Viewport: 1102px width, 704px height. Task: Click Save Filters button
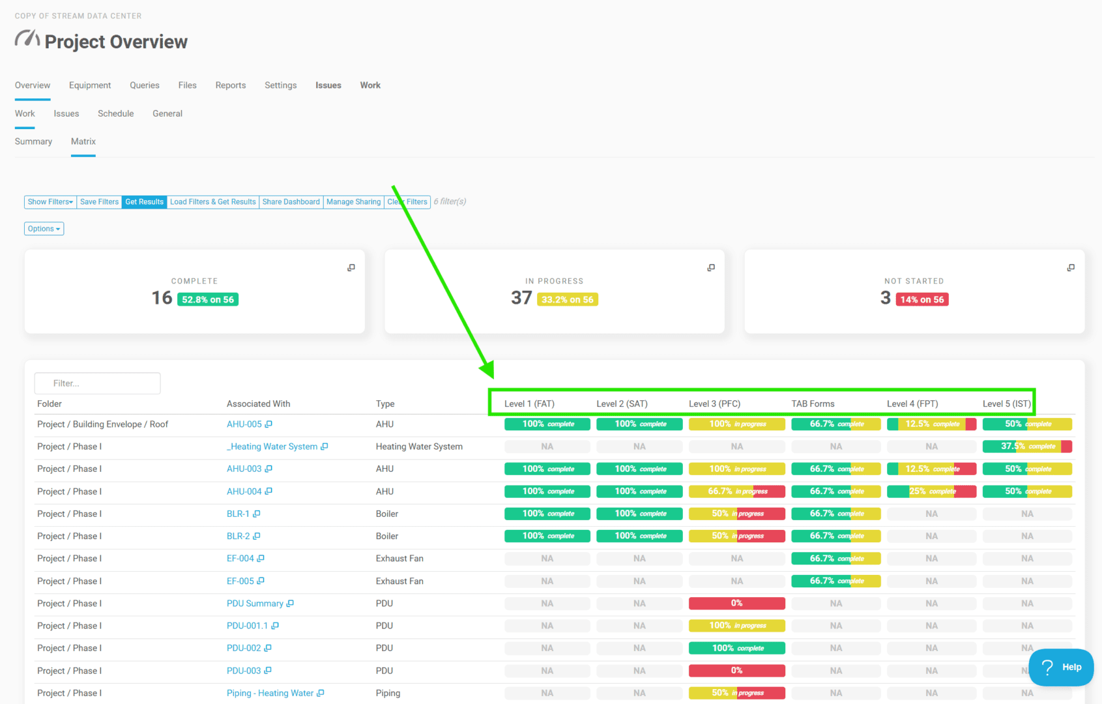(99, 202)
